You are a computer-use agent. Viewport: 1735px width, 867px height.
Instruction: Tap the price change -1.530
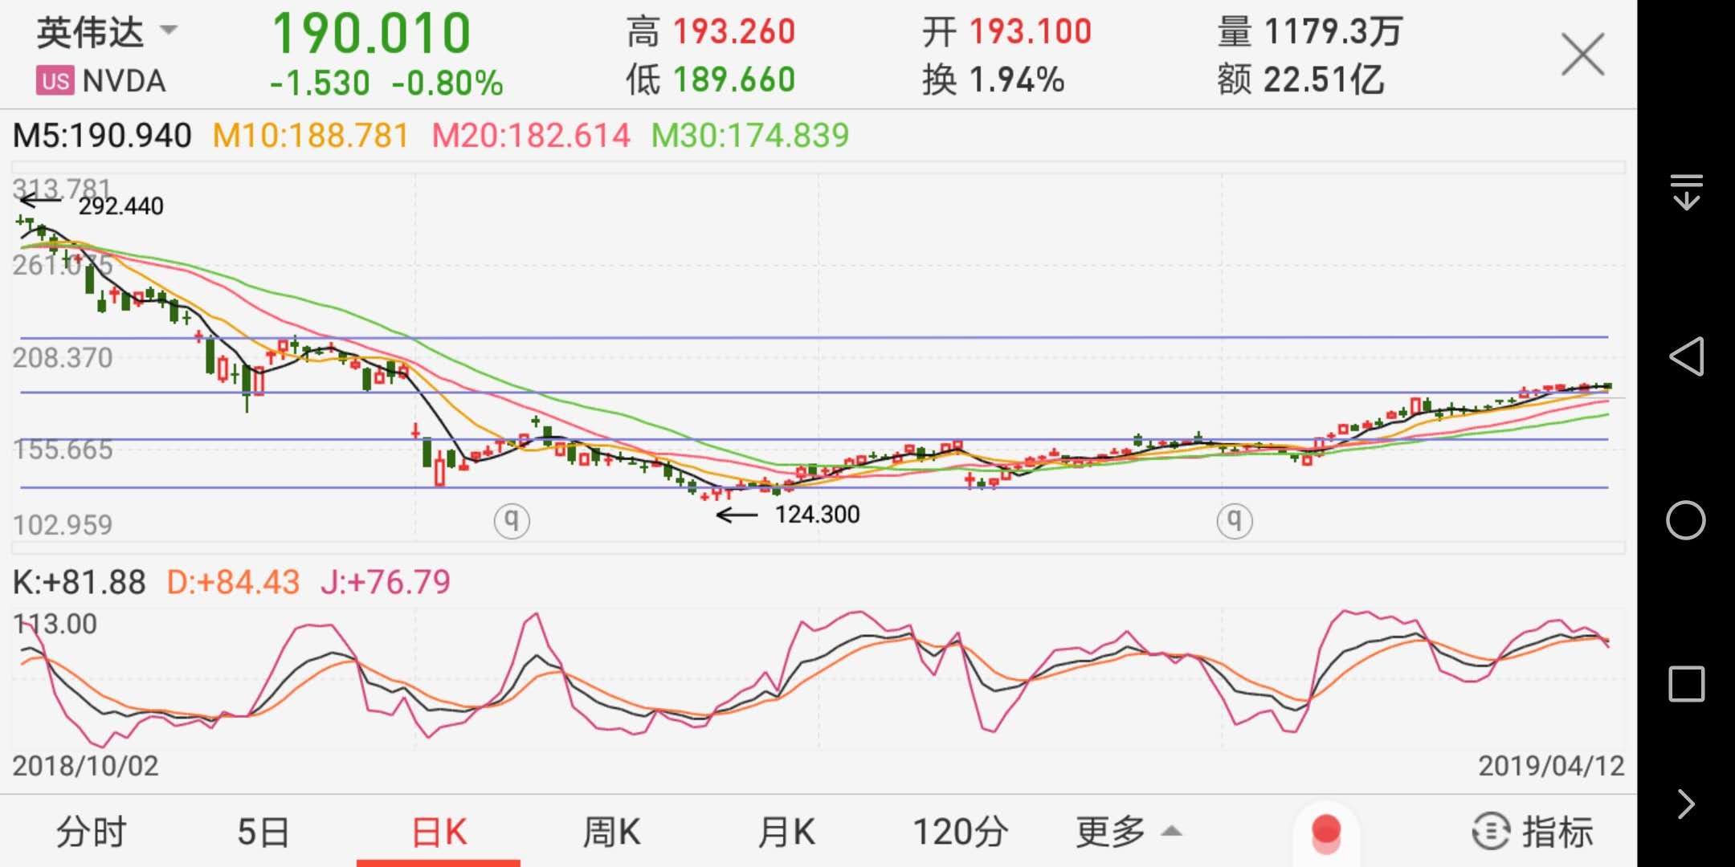(x=320, y=83)
